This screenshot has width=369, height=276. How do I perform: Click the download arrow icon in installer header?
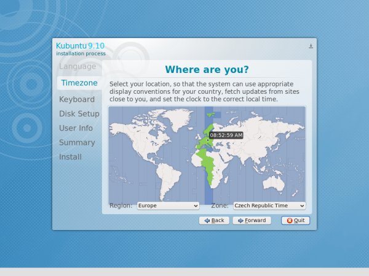click(x=311, y=46)
